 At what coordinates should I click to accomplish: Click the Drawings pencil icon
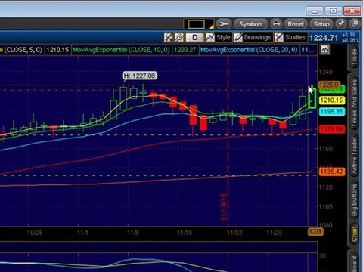click(x=238, y=38)
